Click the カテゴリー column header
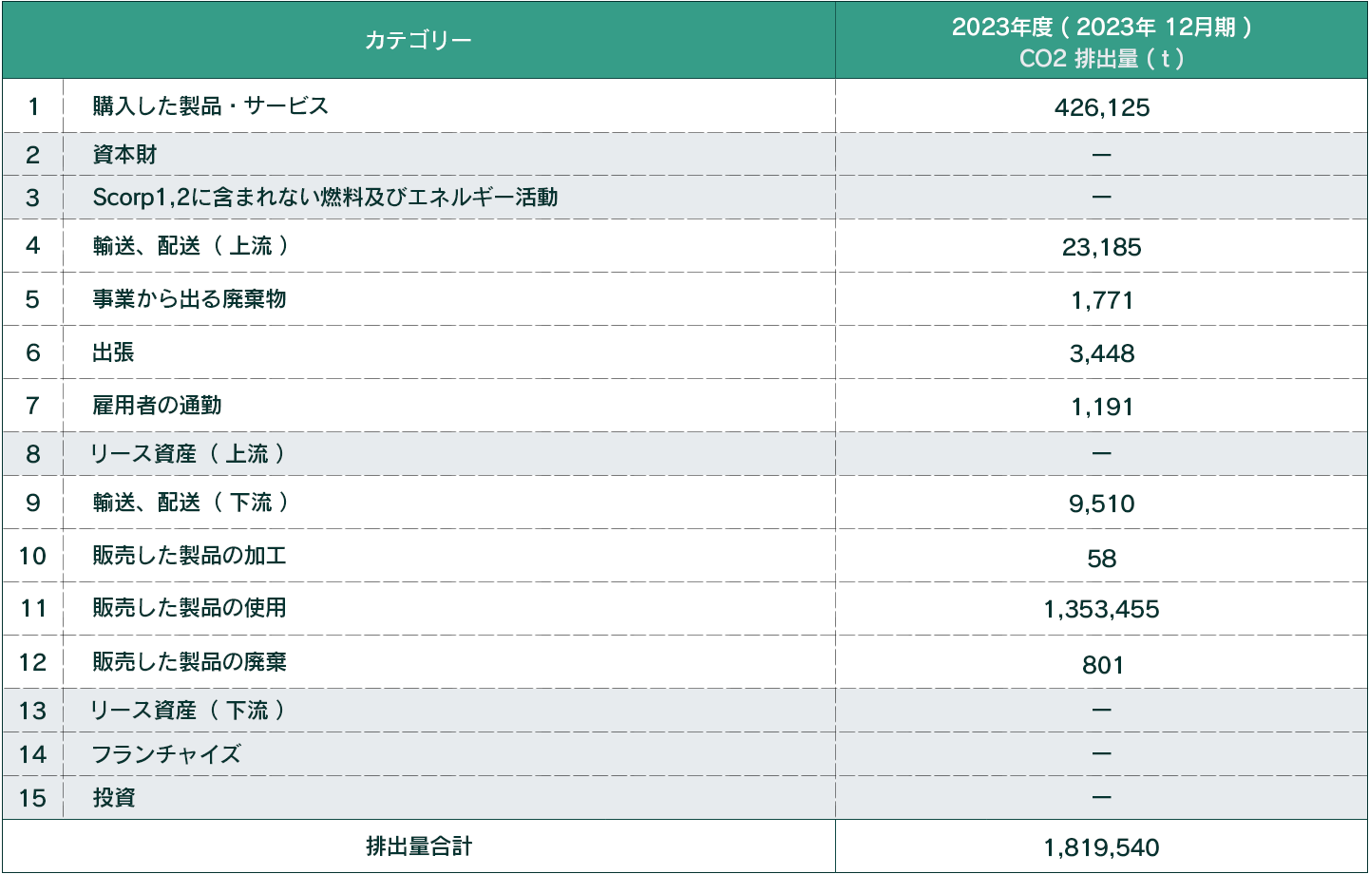 tap(418, 40)
